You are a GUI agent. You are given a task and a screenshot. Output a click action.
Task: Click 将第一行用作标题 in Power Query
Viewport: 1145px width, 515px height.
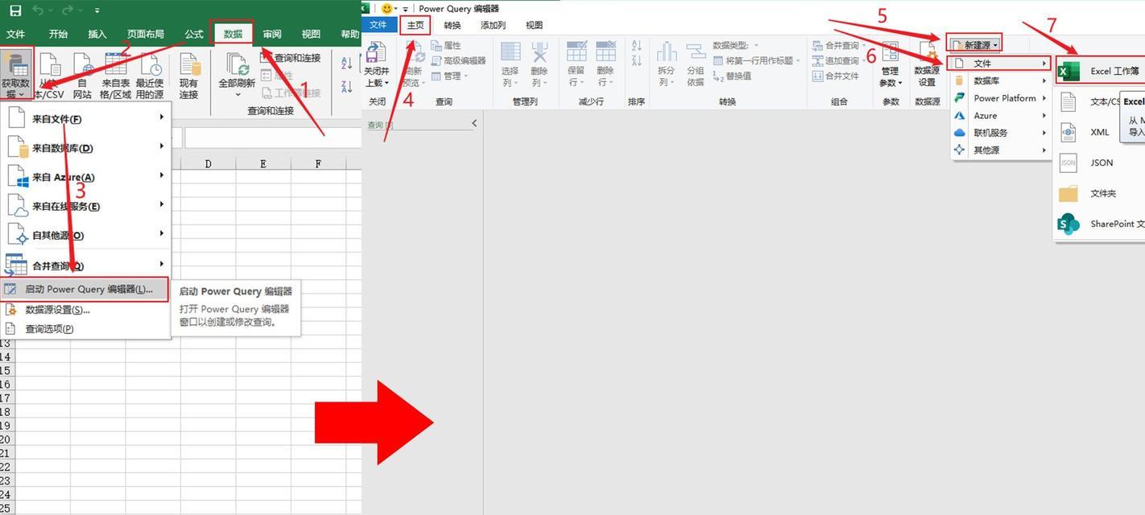click(x=757, y=60)
